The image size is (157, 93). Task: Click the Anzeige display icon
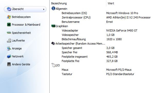(9, 48)
